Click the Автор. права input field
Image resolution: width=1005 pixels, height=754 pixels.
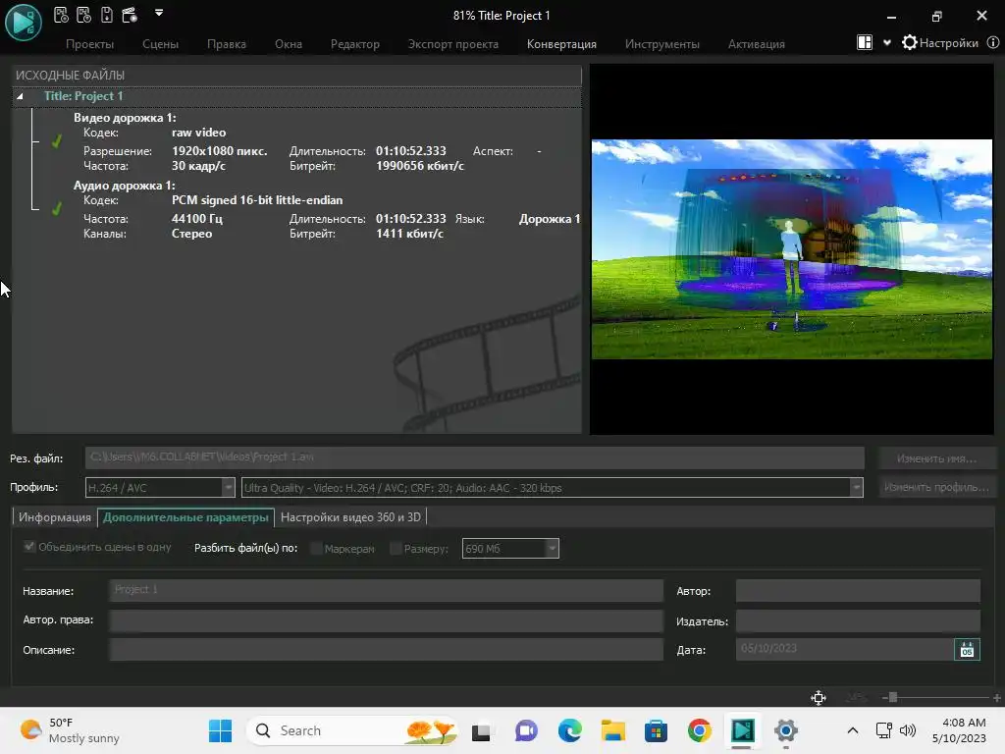click(386, 620)
